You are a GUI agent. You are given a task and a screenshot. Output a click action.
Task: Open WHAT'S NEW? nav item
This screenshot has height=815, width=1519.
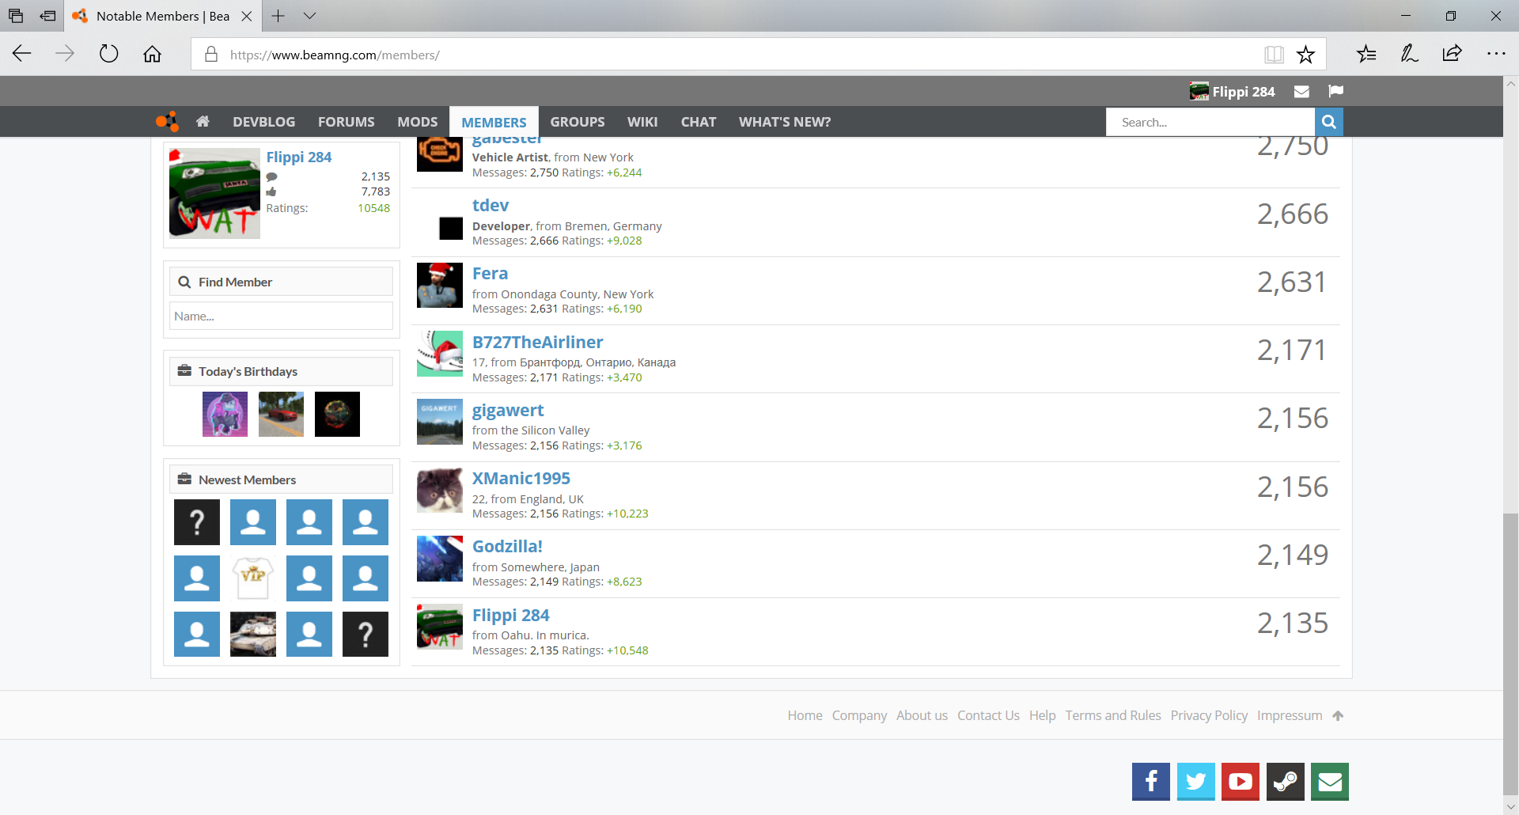pyautogui.click(x=785, y=122)
